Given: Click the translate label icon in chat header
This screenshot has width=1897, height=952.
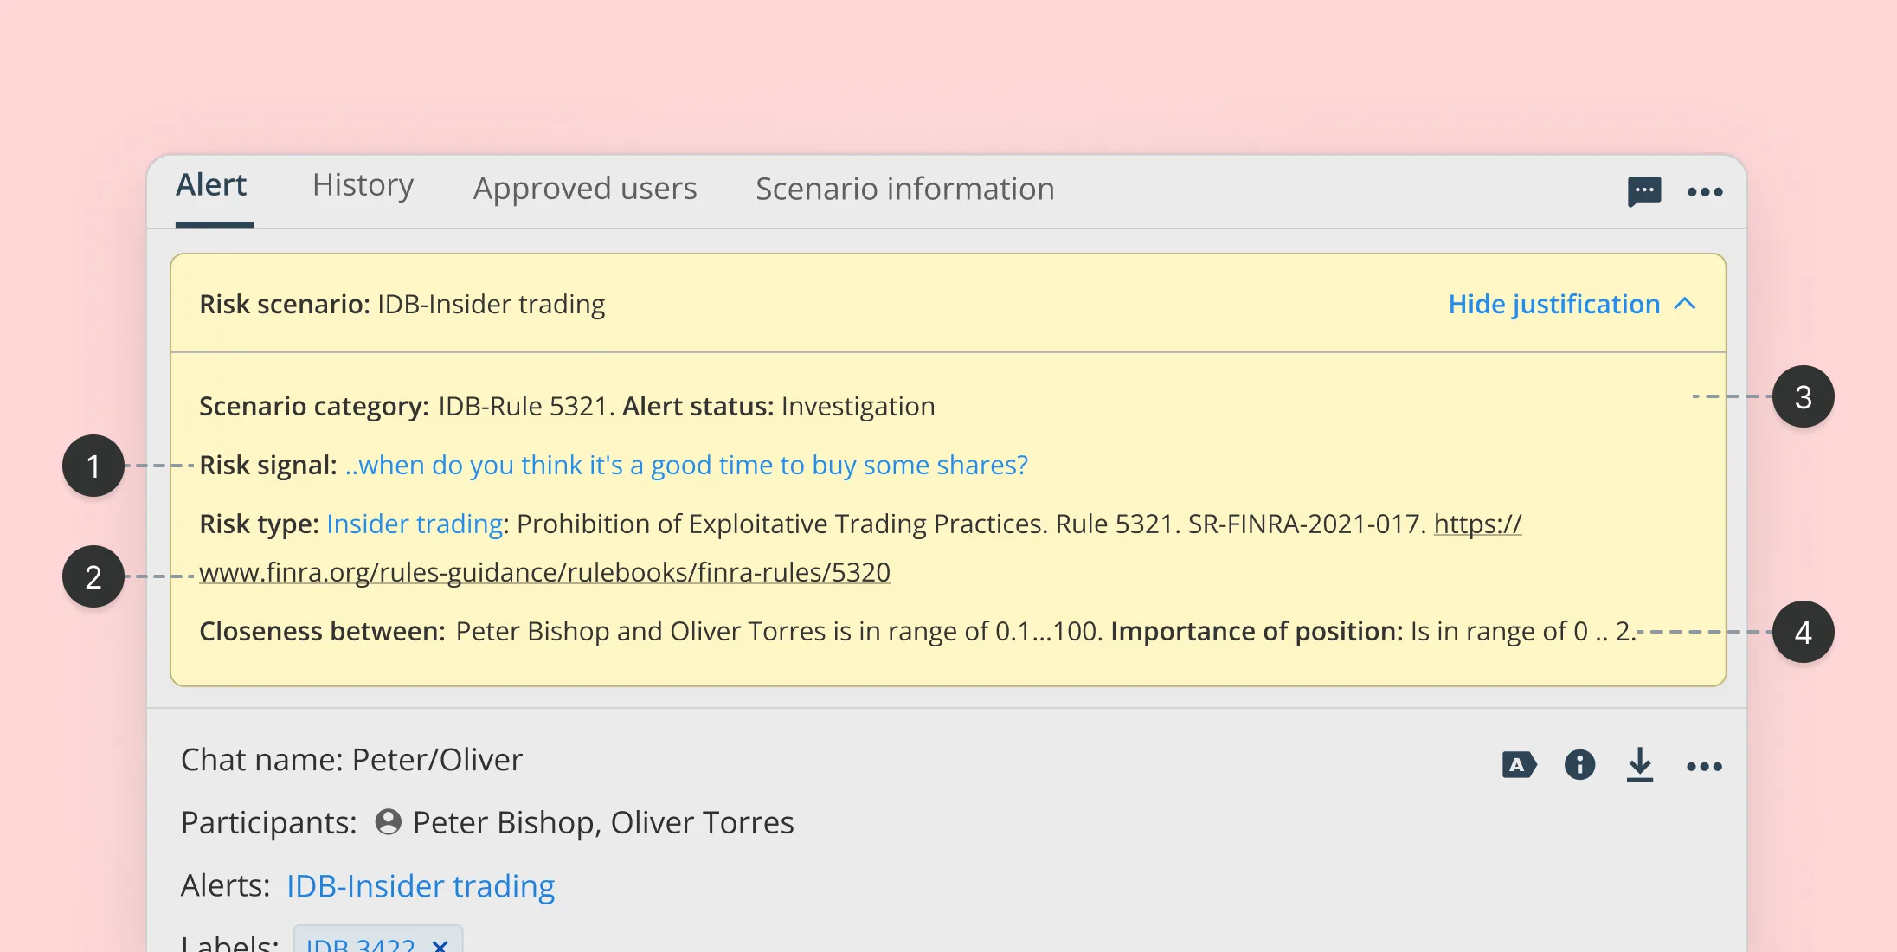Looking at the screenshot, I should tap(1518, 765).
